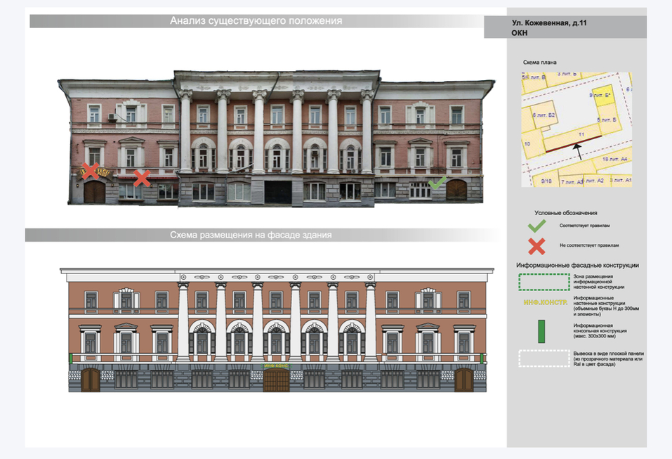This screenshot has width=672, height=459.
Task: Click the 'Схема размещения на фасаде здания' header
Action: click(251, 235)
